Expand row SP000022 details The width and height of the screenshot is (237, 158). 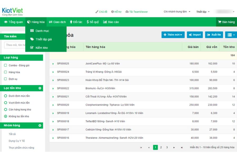click(x=53, y=88)
